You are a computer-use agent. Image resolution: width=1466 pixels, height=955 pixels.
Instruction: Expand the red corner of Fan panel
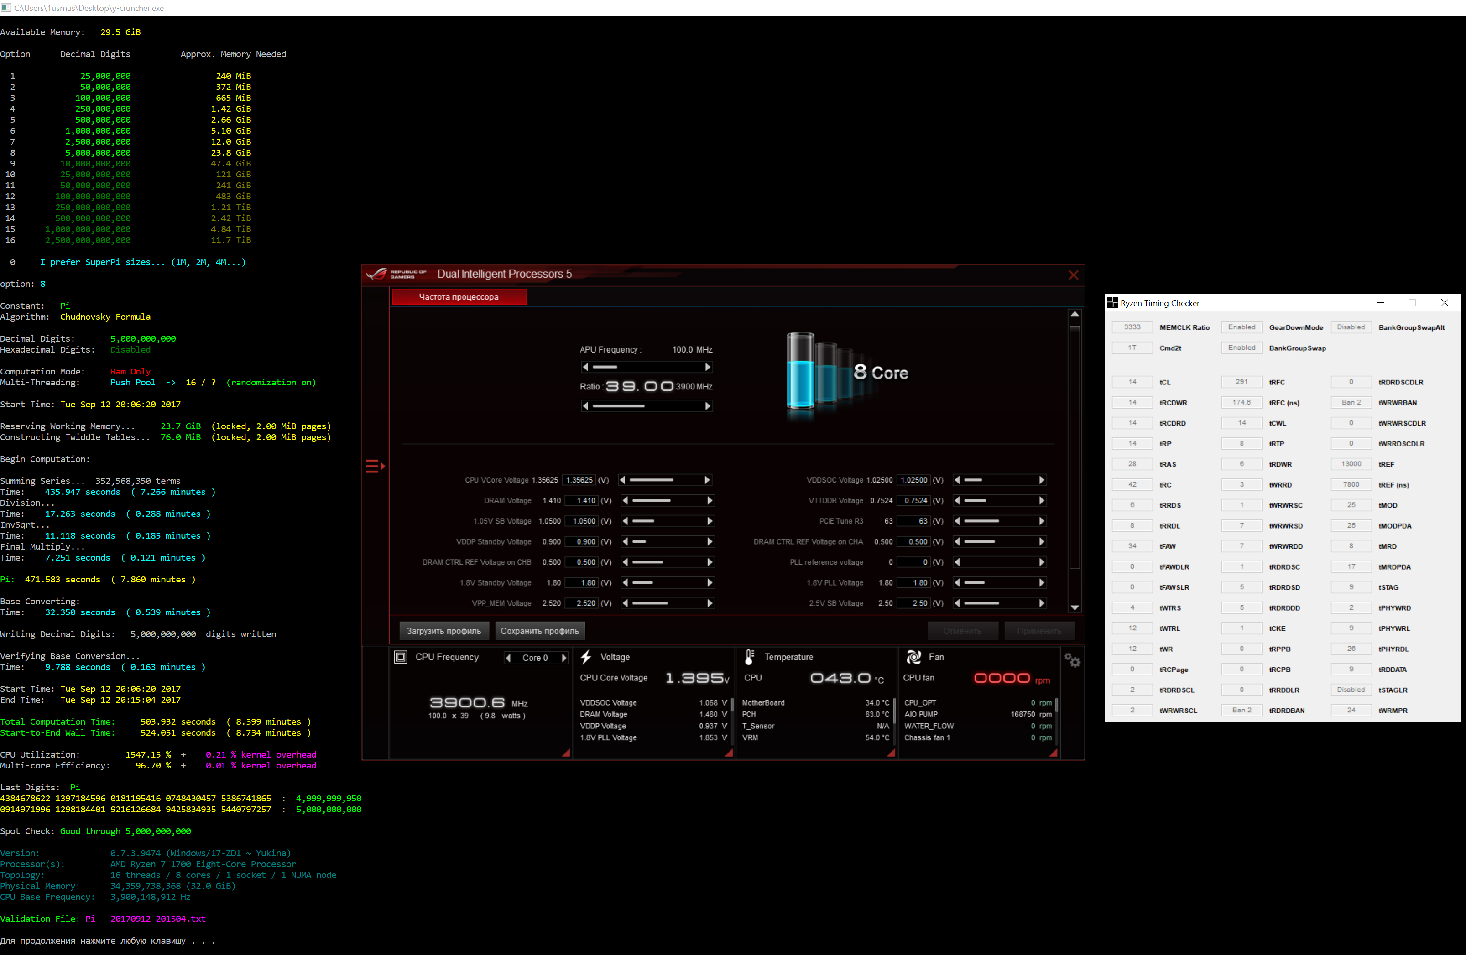[x=1053, y=753]
